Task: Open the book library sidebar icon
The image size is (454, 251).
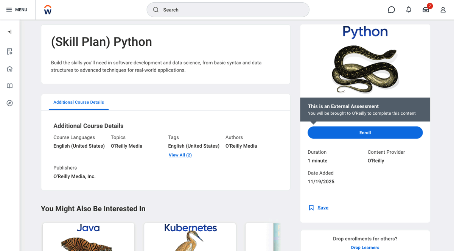Action: (10, 86)
